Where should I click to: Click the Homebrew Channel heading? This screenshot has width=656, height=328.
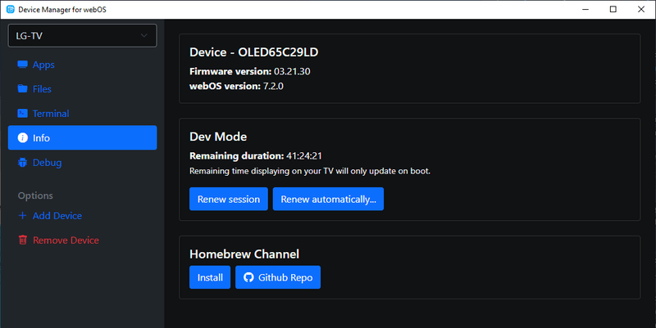[244, 254]
